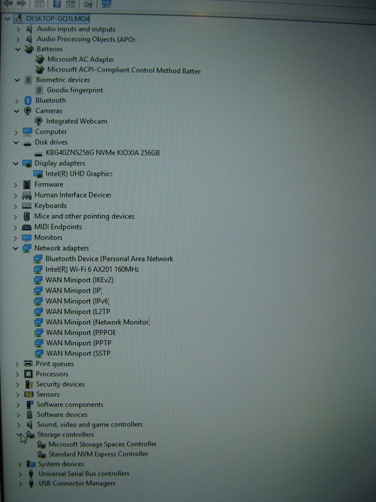Click the Disk drives category icon

pos(28,144)
